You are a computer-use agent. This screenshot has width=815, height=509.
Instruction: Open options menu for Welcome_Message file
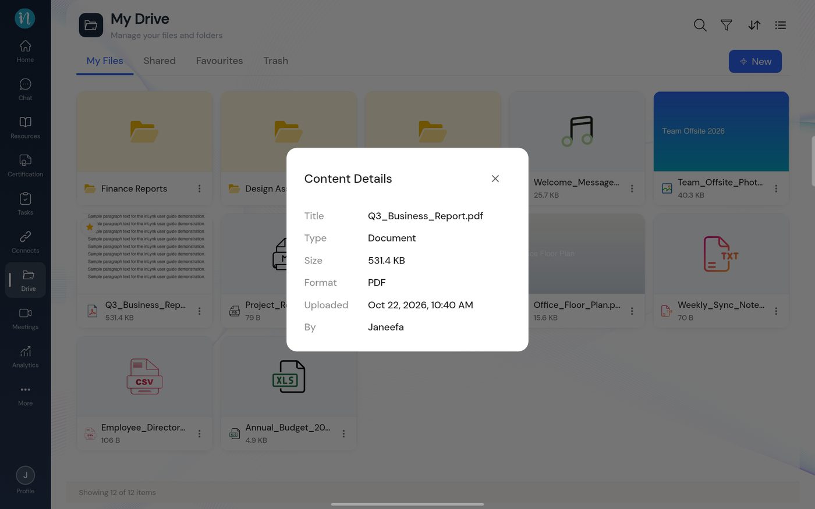pyautogui.click(x=632, y=188)
